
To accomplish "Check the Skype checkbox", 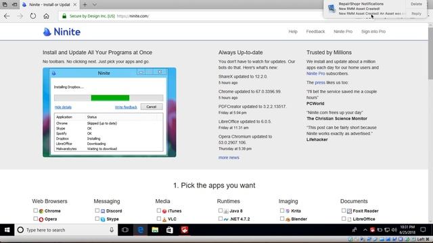I will click(97, 219).
